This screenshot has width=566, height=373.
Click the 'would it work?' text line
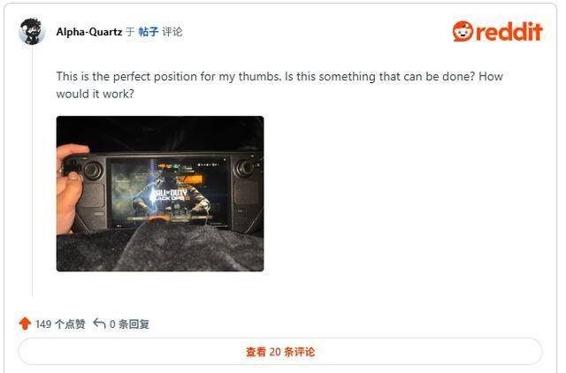pos(95,94)
